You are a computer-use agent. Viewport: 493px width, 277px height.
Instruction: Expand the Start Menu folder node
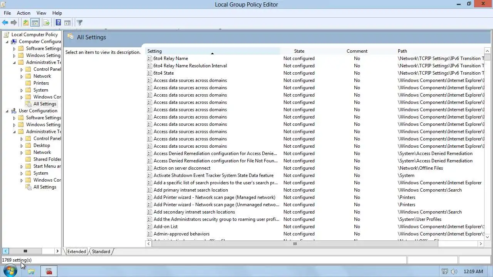(22, 166)
